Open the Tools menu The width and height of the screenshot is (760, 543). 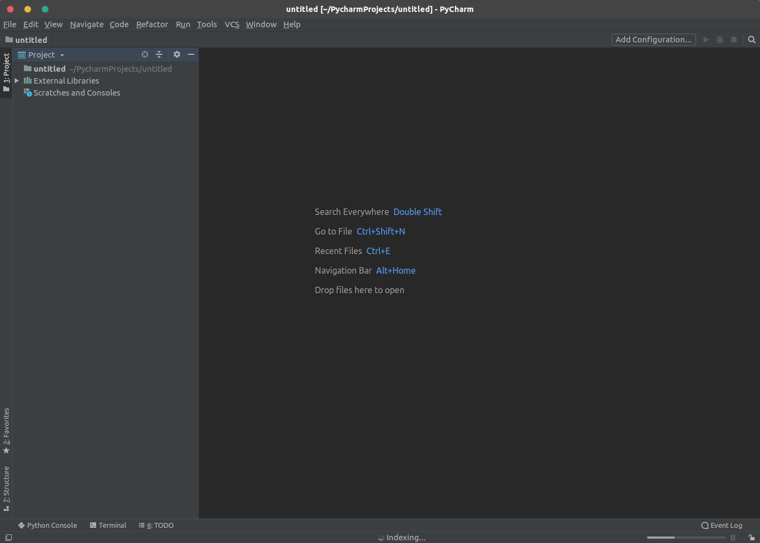[x=207, y=24]
